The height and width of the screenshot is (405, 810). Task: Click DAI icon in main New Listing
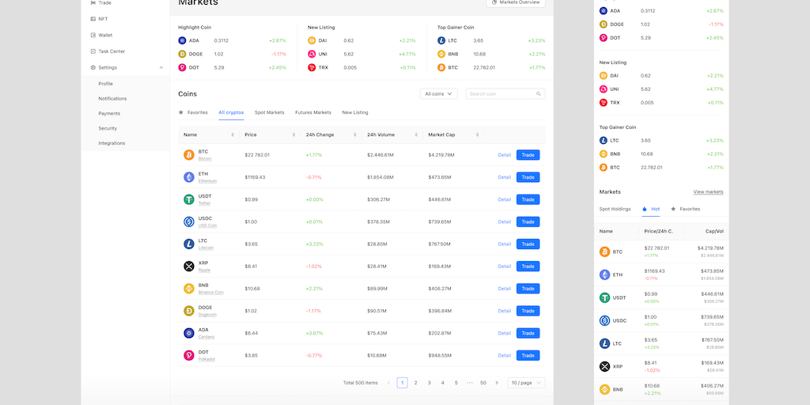(x=312, y=40)
